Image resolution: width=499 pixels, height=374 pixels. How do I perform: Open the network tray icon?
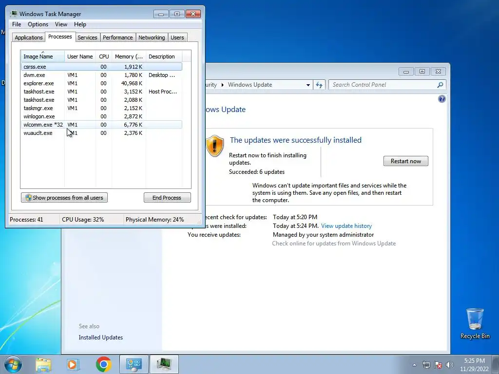point(426,365)
